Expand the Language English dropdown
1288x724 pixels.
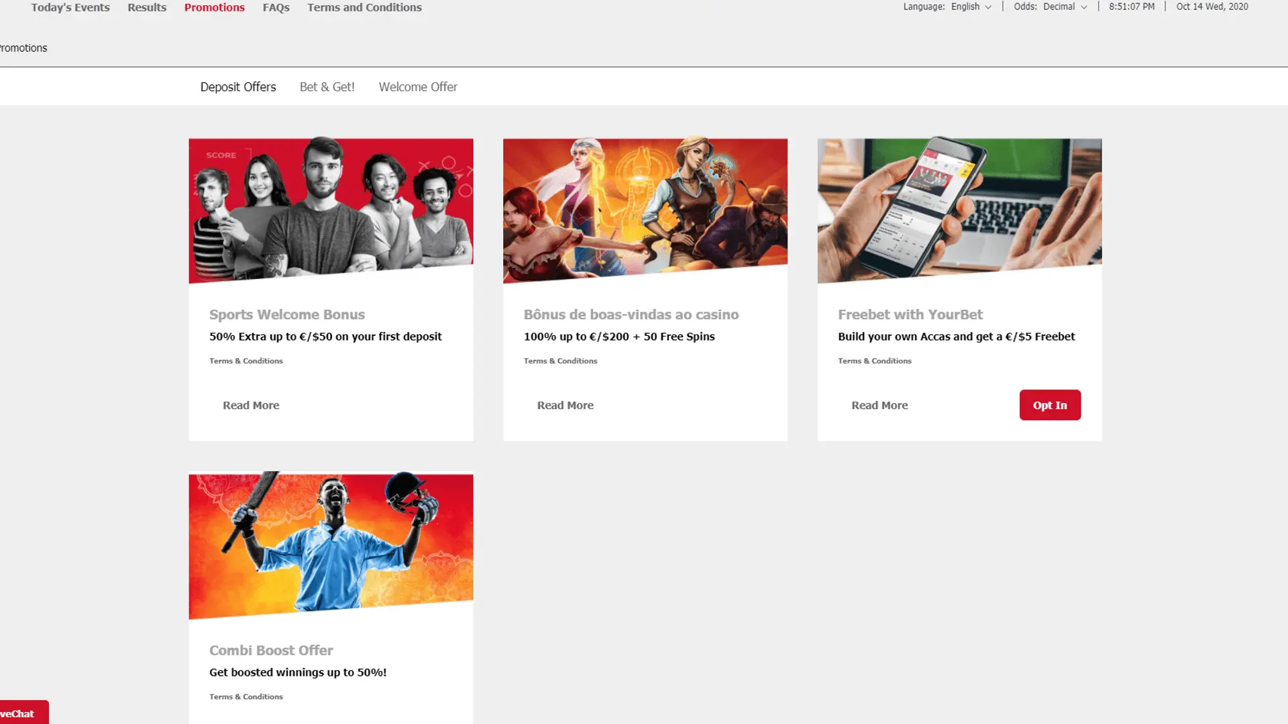click(970, 7)
